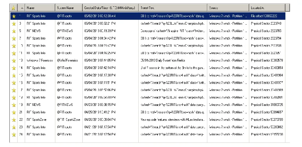The height and width of the screenshot is (147, 302).
Task: Select the "@Win7Forensics" screen name cell
Action: click(67, 60)
